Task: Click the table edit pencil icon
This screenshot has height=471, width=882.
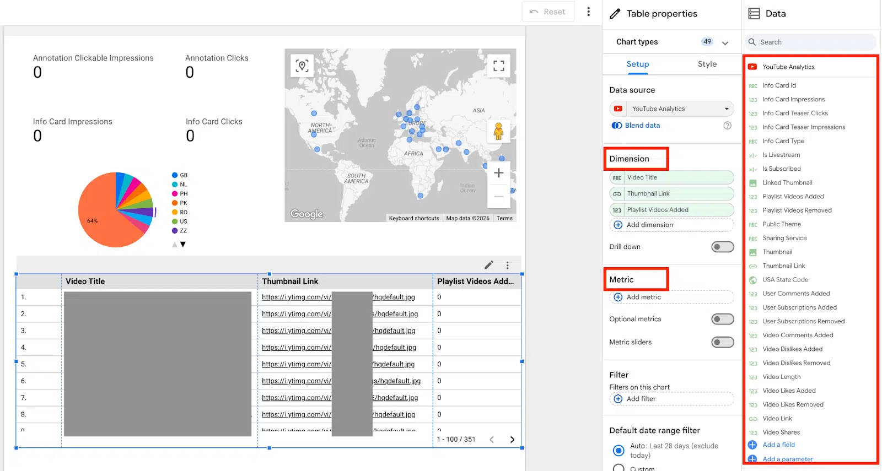Action: pos(489,265)
